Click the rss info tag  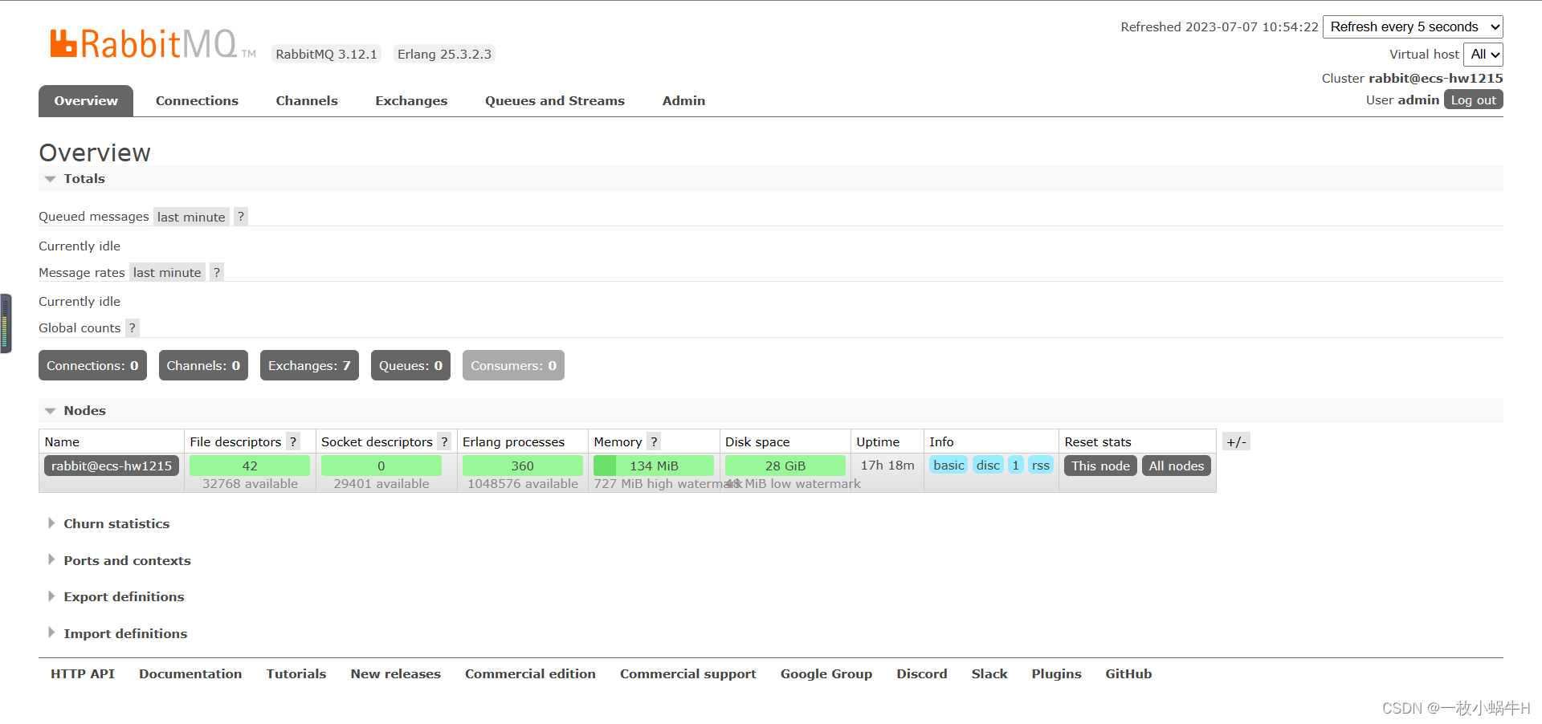coord(1041,465)
